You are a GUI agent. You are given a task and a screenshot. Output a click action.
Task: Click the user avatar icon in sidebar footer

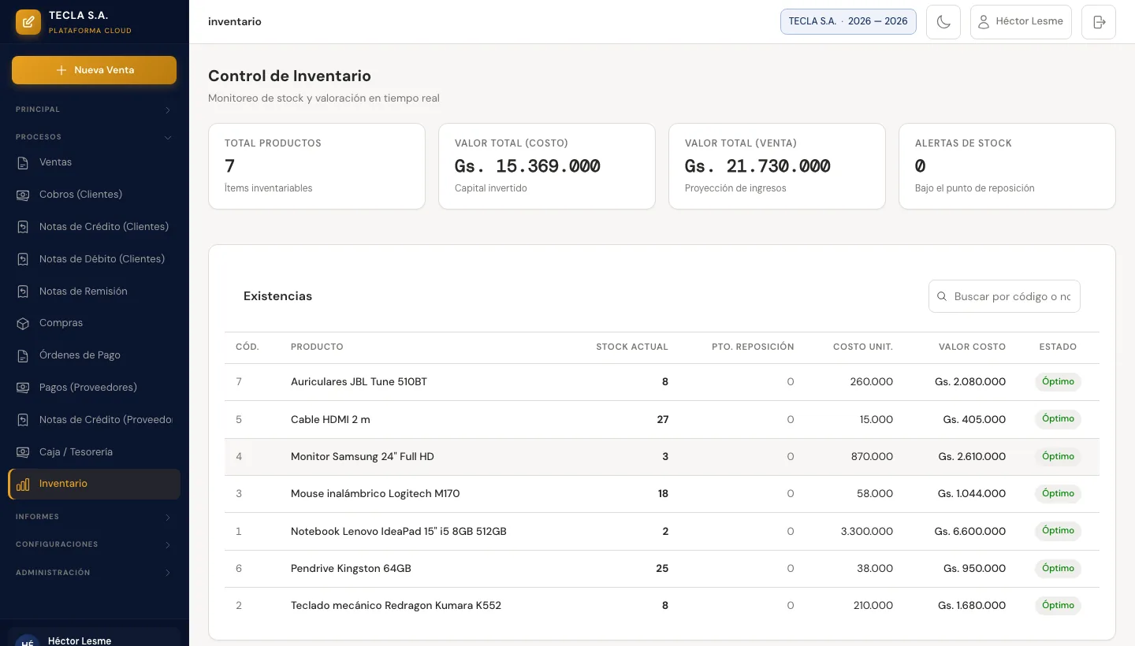[x=28, y=642]
